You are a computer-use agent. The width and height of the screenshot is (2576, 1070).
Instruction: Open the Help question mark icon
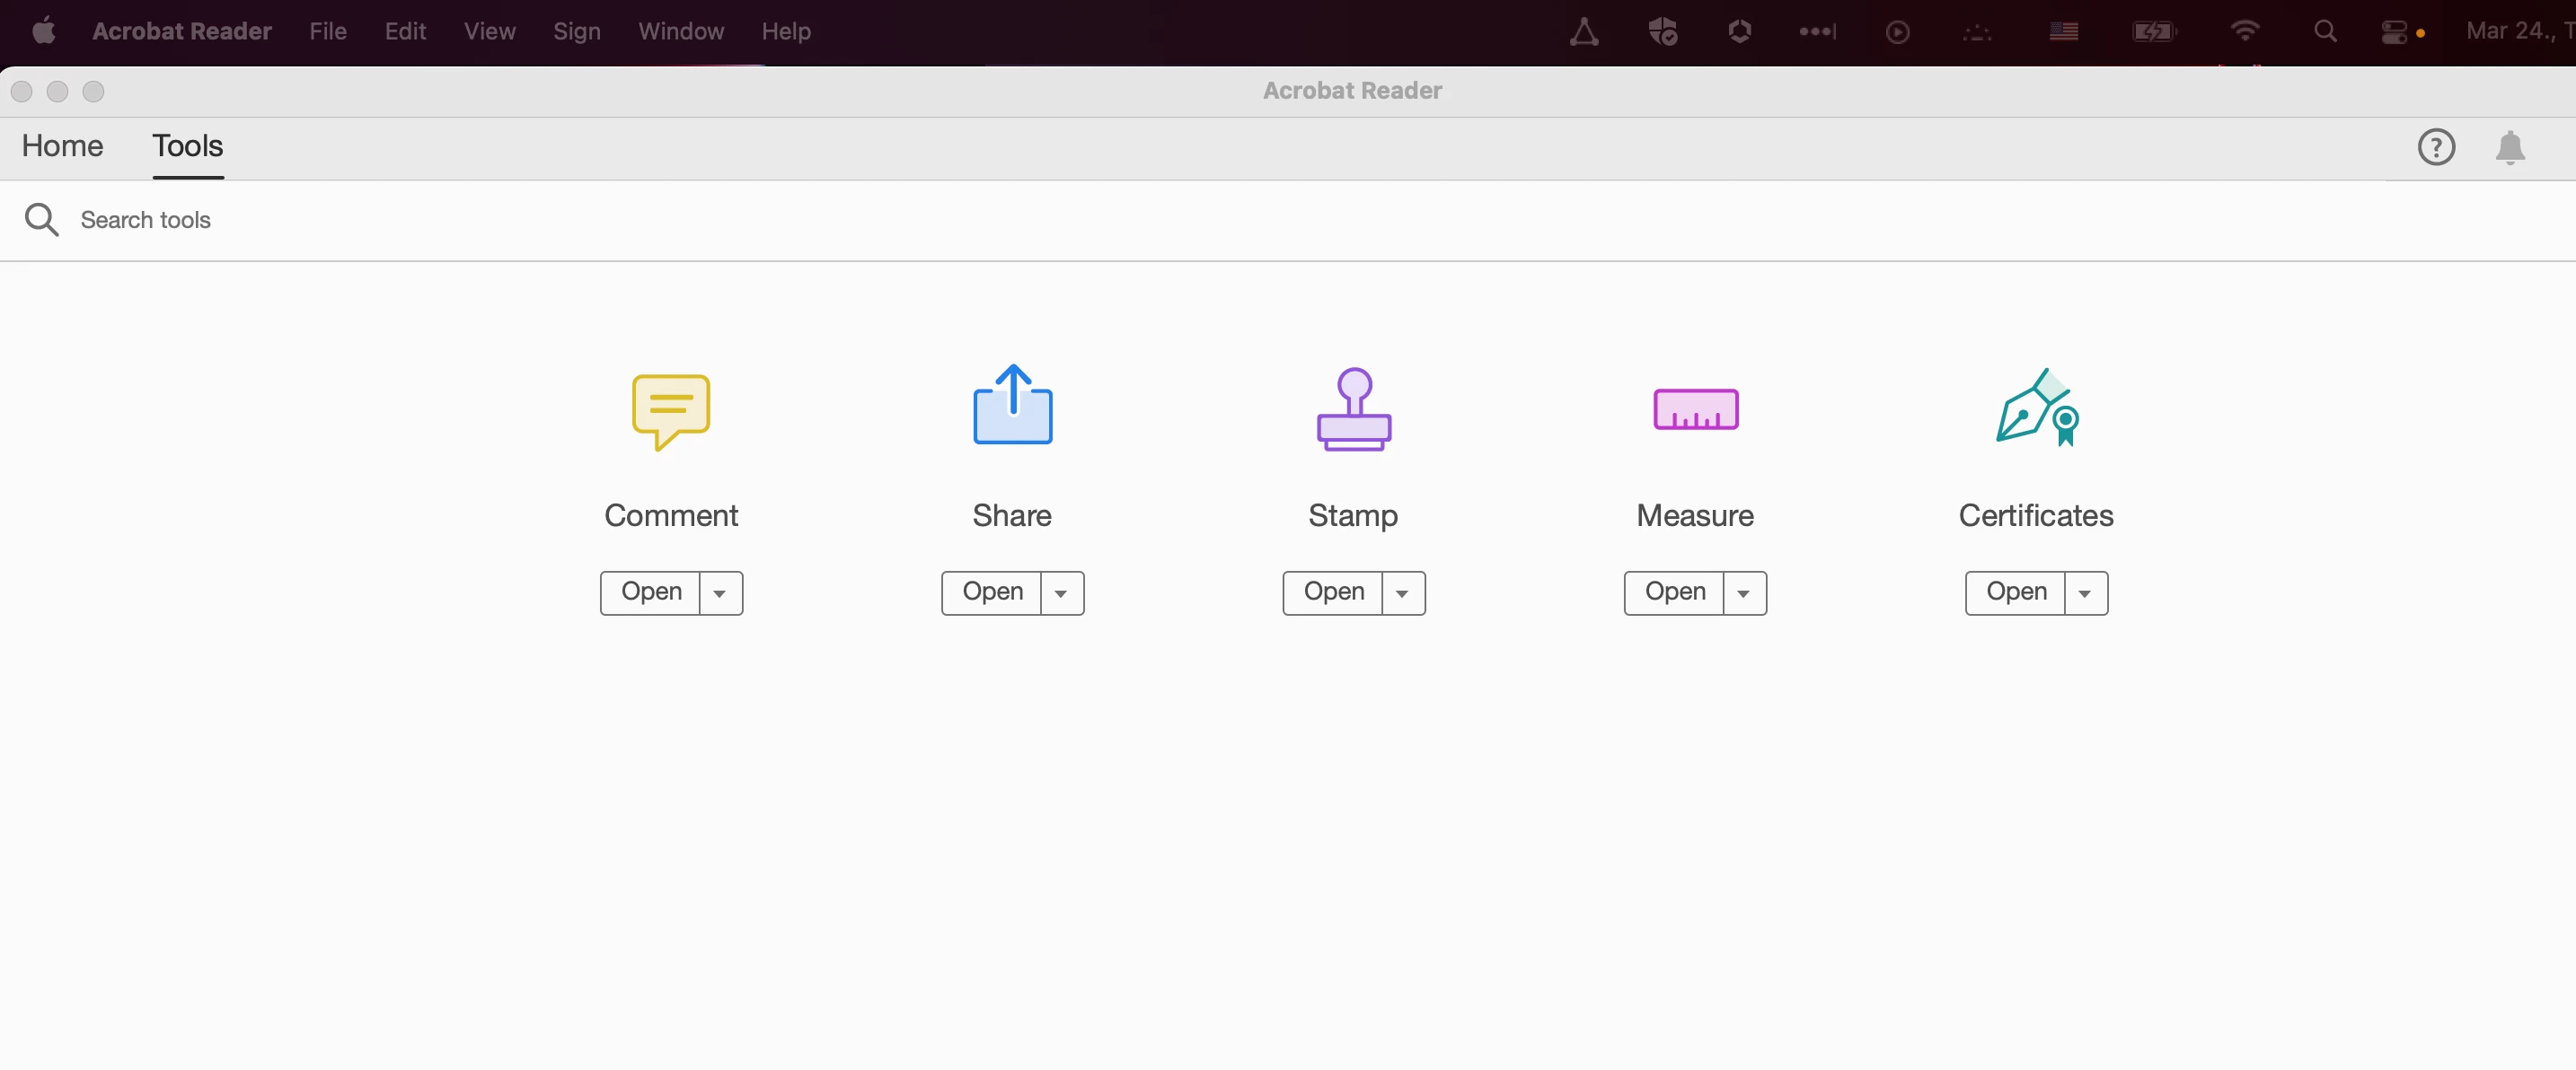(x=2435, y=148)
